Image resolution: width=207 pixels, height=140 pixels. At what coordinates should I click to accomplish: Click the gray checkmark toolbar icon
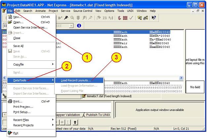tap(131, 18)
